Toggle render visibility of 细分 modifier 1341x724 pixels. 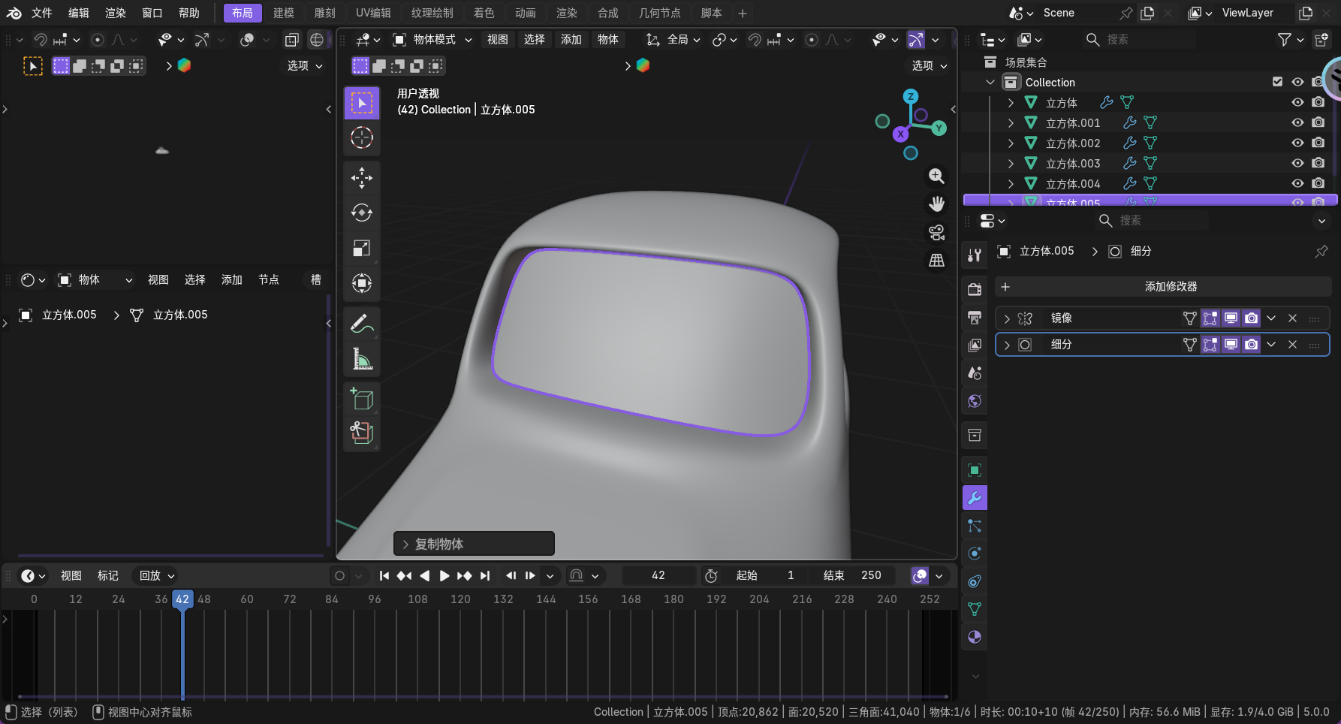[1251, 345]
